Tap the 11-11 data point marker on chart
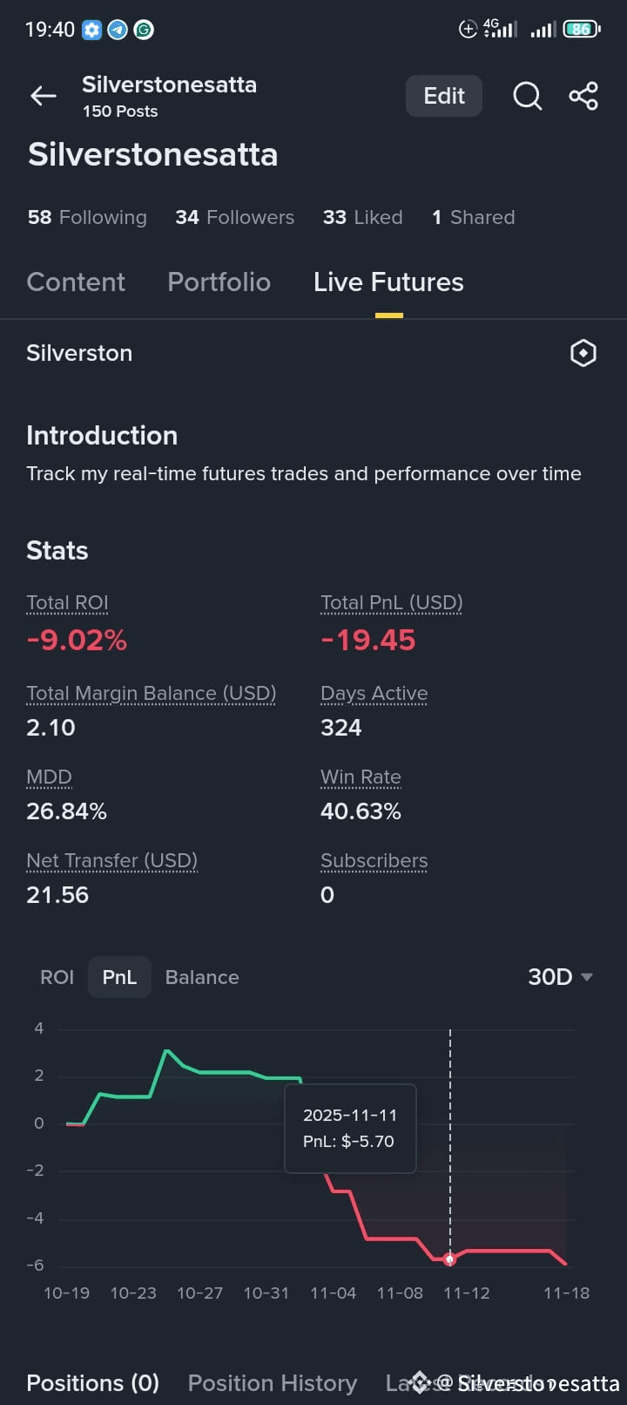Image resolution: width=627 pixels, height=1405 pixels. [x=450, y=1259]
